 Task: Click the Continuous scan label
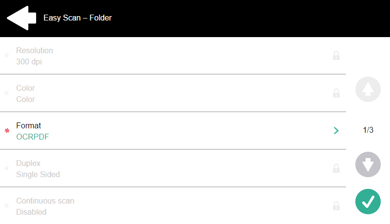click(45, 201)
